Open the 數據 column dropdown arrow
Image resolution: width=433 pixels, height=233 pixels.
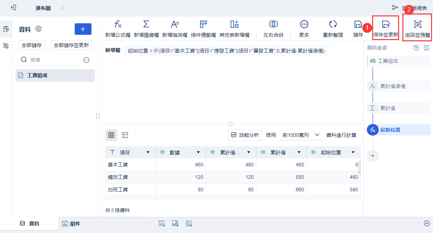198,152
